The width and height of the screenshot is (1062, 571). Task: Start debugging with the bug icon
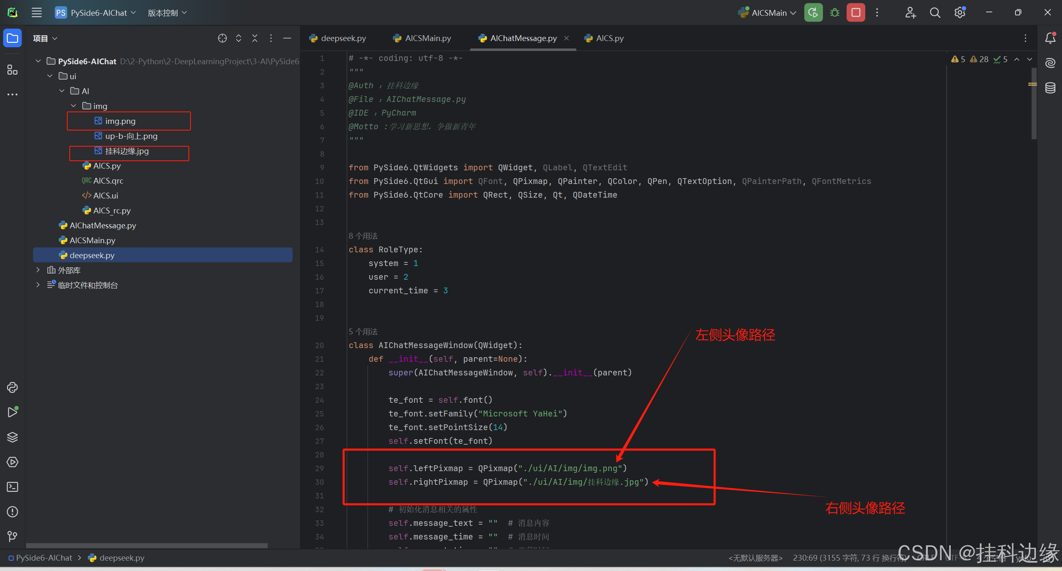click(x=835, y=12)
